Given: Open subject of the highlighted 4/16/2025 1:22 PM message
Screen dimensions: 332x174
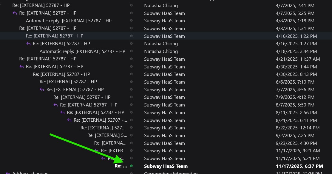Looking at the screenshot, I should (x=55, y=36).
